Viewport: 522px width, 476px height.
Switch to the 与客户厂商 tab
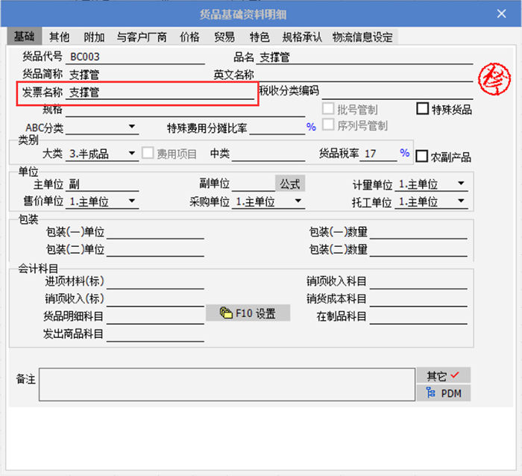point(142,37)
